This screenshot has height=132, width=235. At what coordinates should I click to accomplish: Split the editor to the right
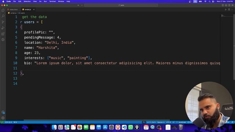click(229, 10)
